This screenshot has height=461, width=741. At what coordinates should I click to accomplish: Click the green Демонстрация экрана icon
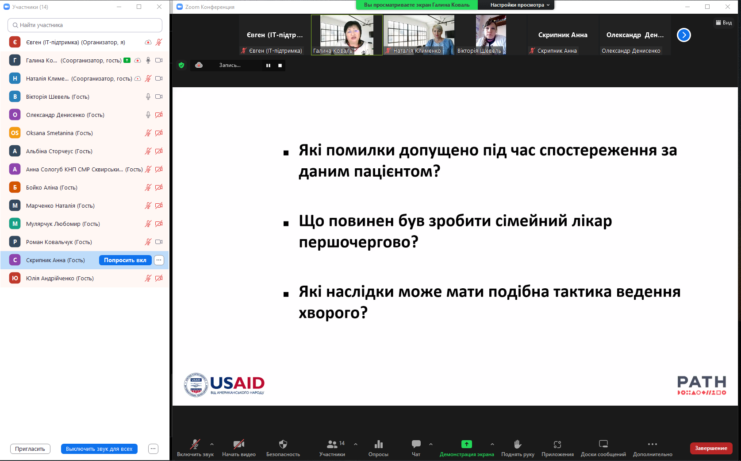466,444
